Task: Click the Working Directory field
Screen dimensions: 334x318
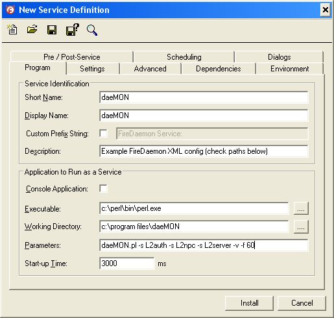Action: pyautogui.click(x=194, y=226)
